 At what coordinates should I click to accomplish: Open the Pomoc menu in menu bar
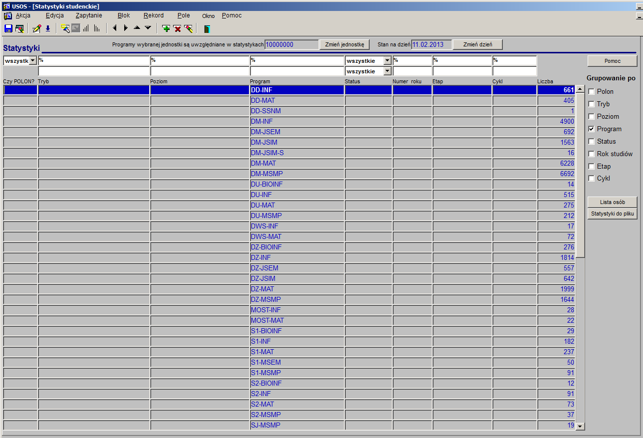point(232,15)
